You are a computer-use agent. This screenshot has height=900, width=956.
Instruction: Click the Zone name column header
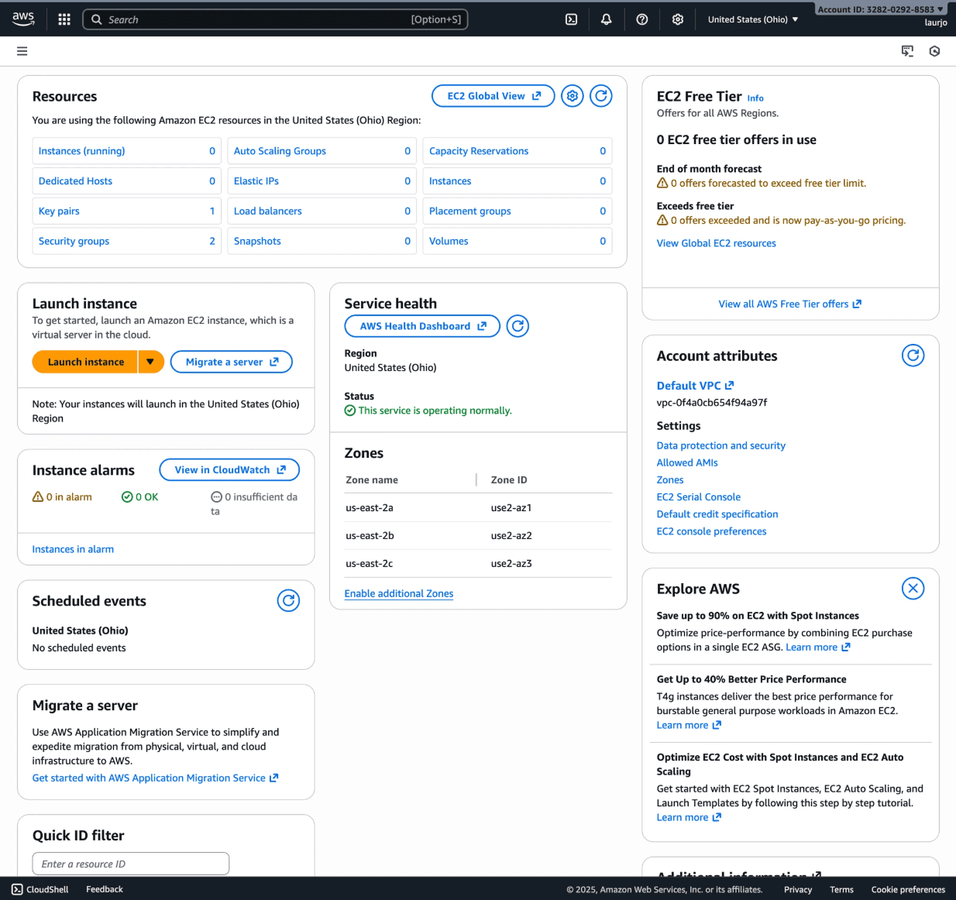pyautogui.click(x=372, y=480)
